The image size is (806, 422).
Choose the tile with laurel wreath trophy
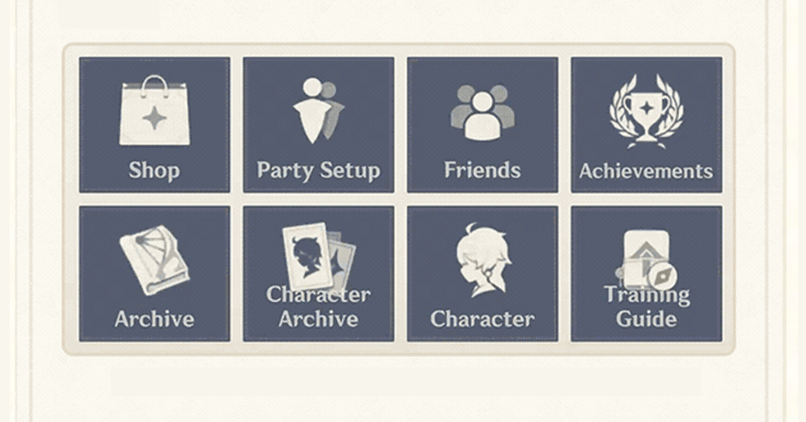646,125
